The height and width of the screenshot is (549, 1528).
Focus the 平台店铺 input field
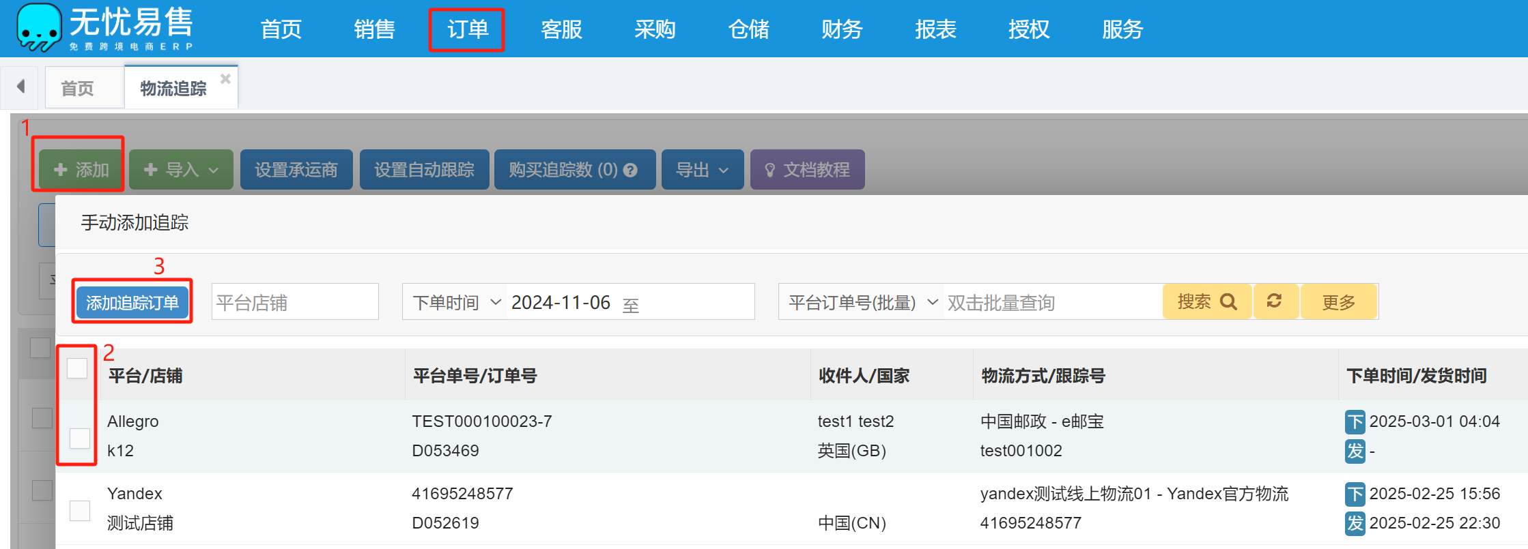[294, 302]
